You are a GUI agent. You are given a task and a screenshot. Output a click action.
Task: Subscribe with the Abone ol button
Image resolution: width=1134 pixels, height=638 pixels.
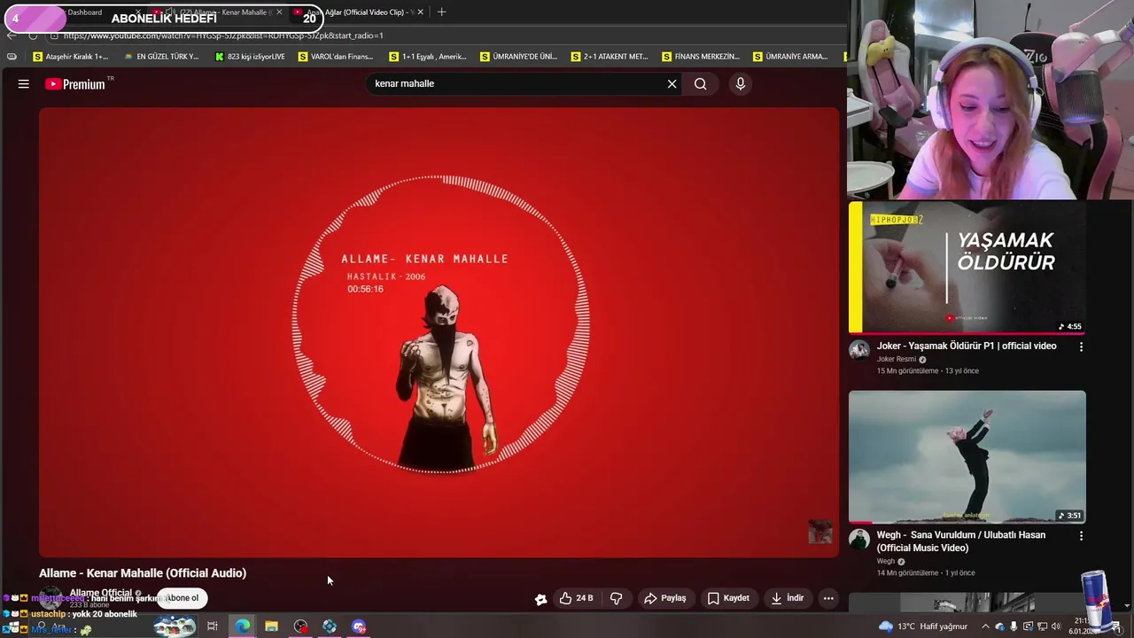[182, 598]
